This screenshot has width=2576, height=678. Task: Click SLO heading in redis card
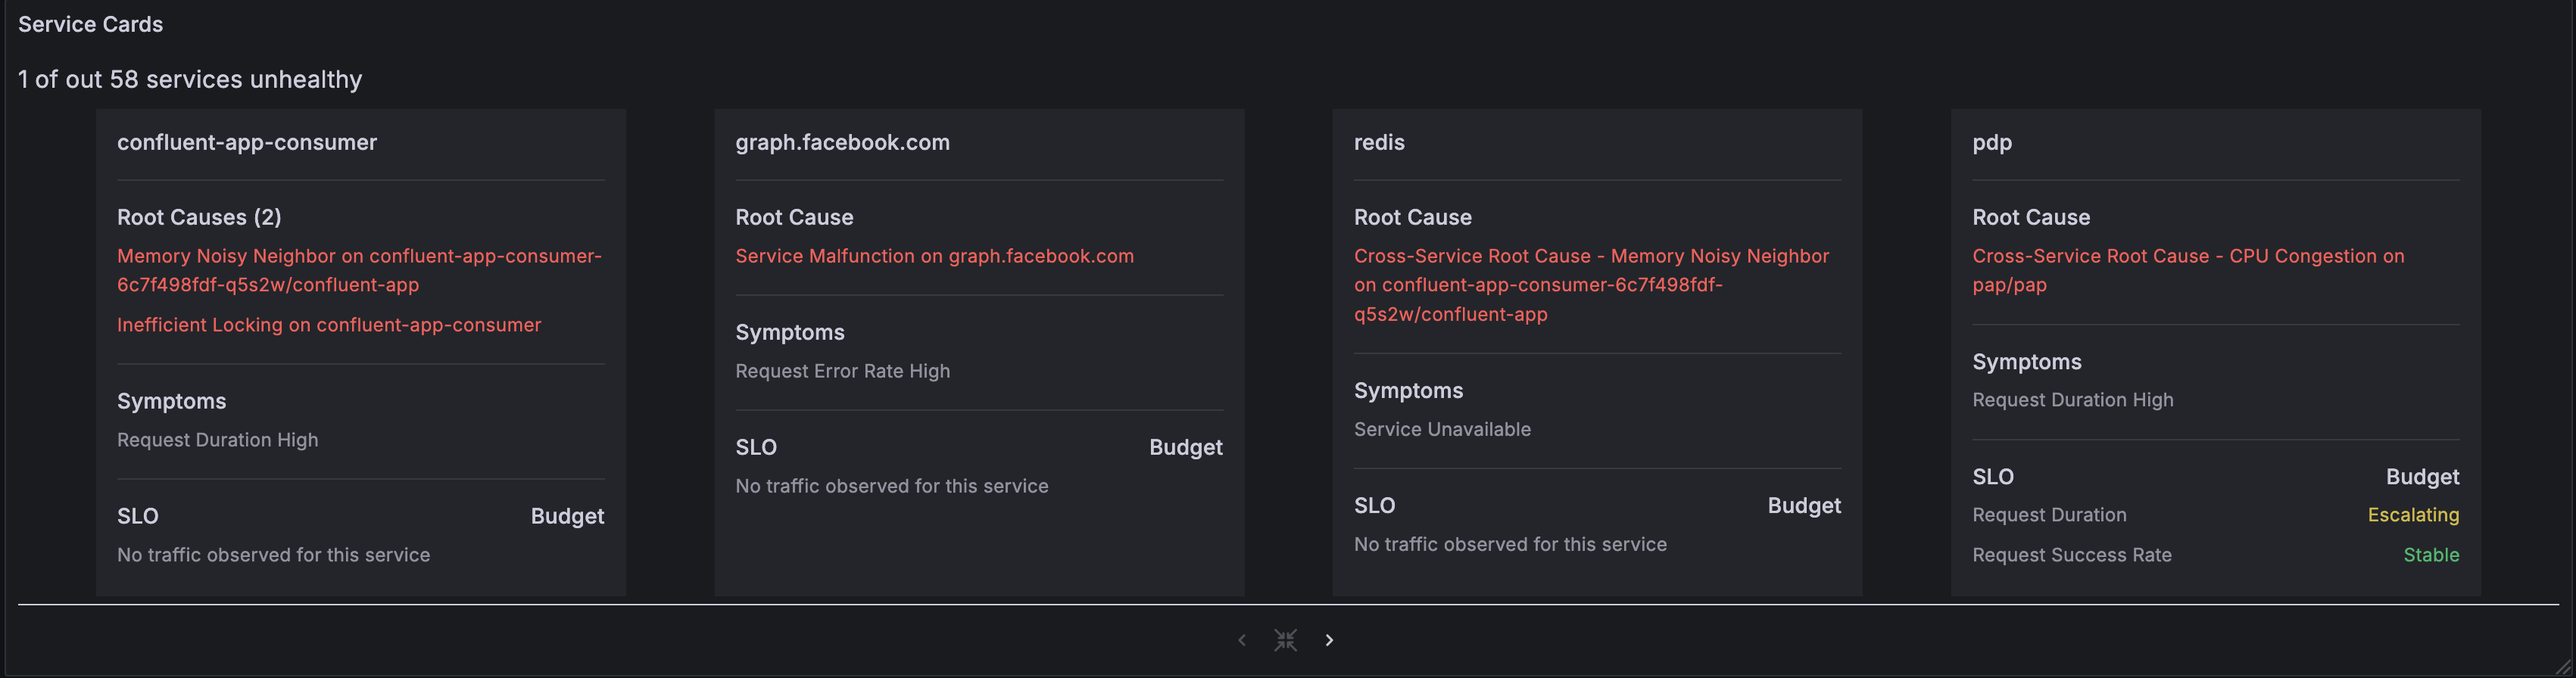click(x=1374, y=506)
